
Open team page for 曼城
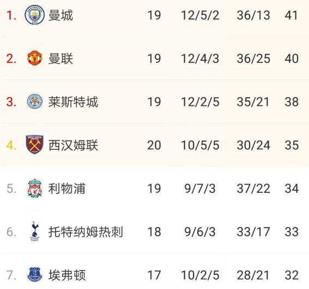tap(60, 15)
